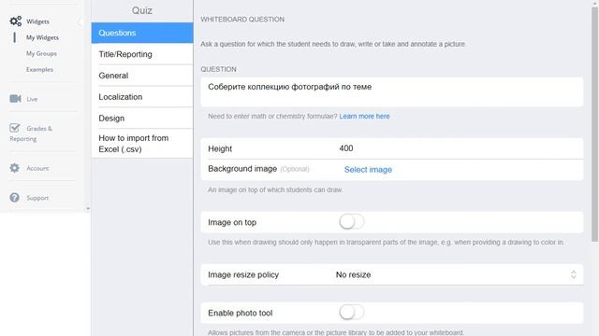
Task: Open the Localization tab
Action: [x=142, y=97]
